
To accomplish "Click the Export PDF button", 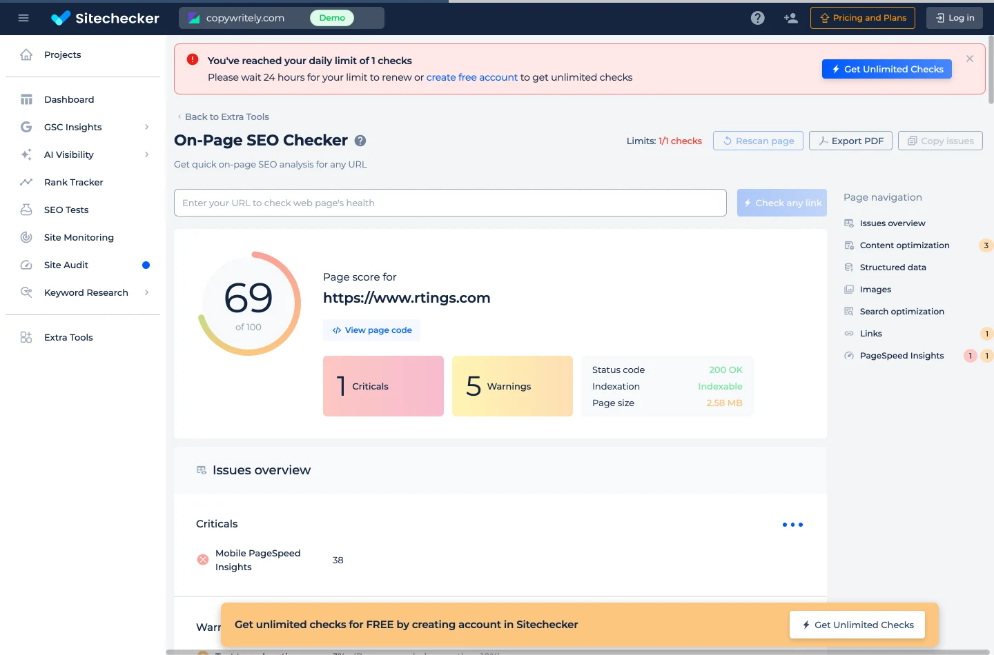I will click(x=850, y=141).
